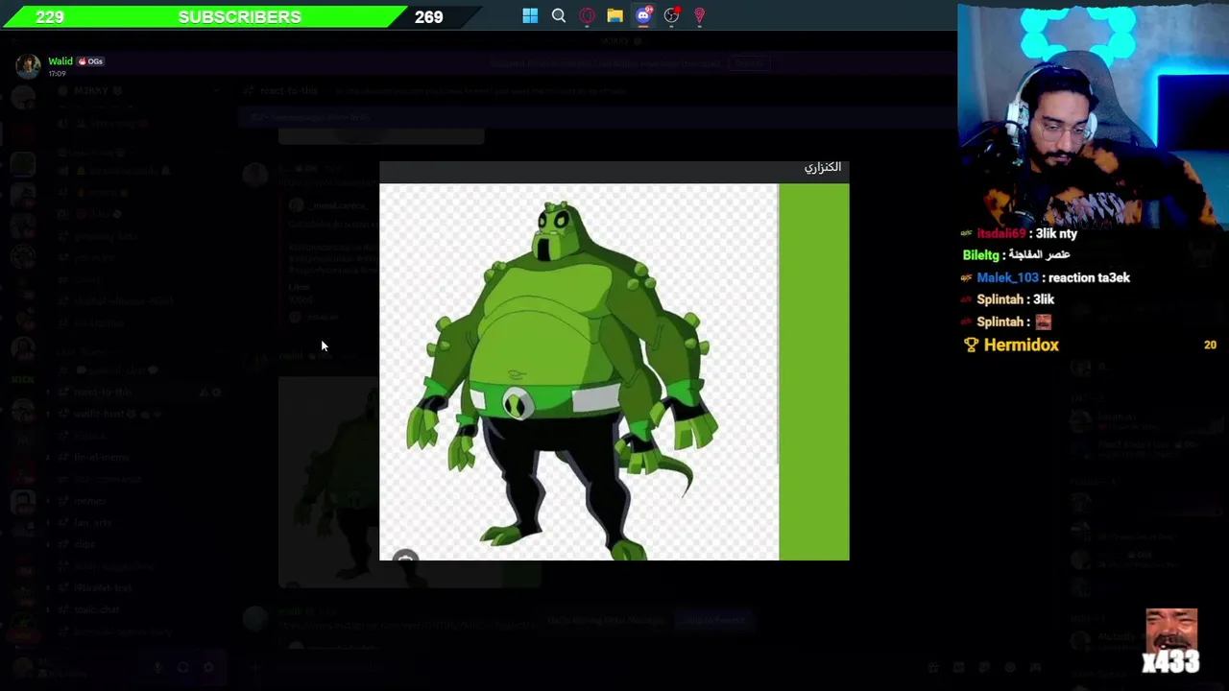Click Bileltg's Arabic chat message
The width and height of the screenshot is (1229, 691).
point(1041,255)
